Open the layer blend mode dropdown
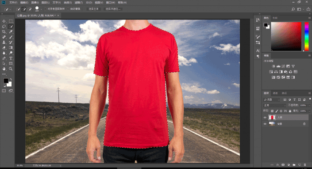Image resolution: width=312 pixels, height=169 pixels. click(x=274, y=106)
